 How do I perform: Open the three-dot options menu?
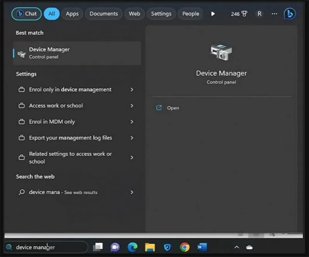(274, 14)
